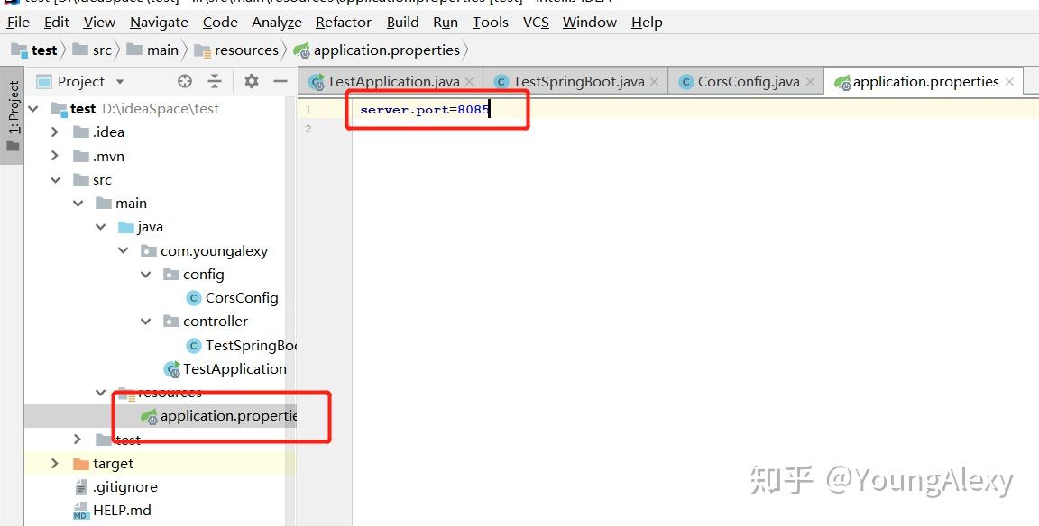1039x526 pixels.
Task: Click line number 2 in the gutter
Action: [x=308, y=128]
